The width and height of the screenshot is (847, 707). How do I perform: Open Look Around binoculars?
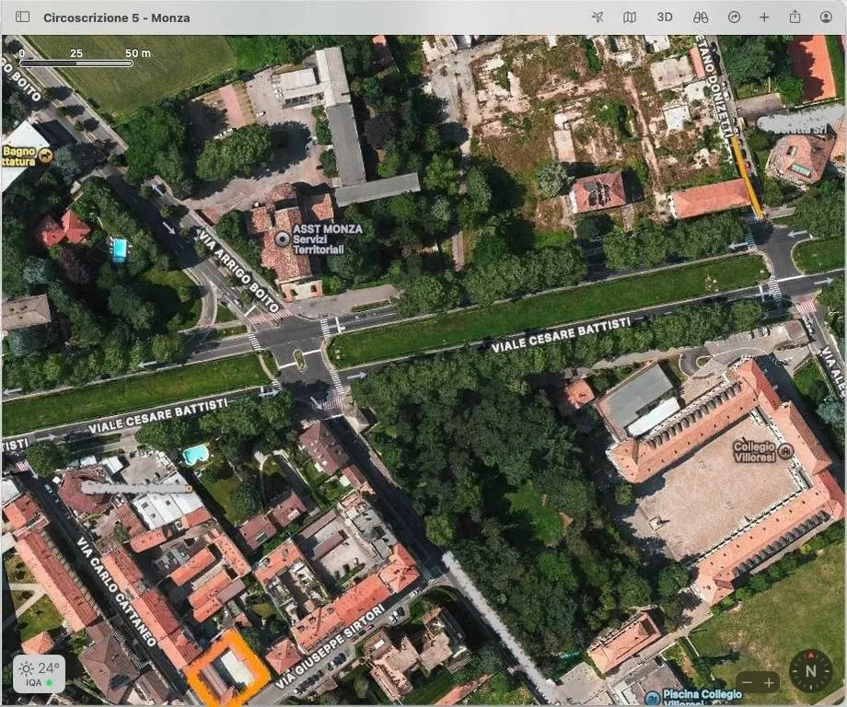point(701,17)
